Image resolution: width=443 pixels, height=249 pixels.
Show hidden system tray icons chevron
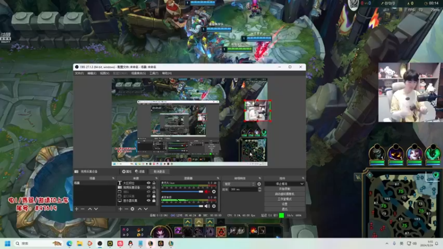(x=387, y=243)
